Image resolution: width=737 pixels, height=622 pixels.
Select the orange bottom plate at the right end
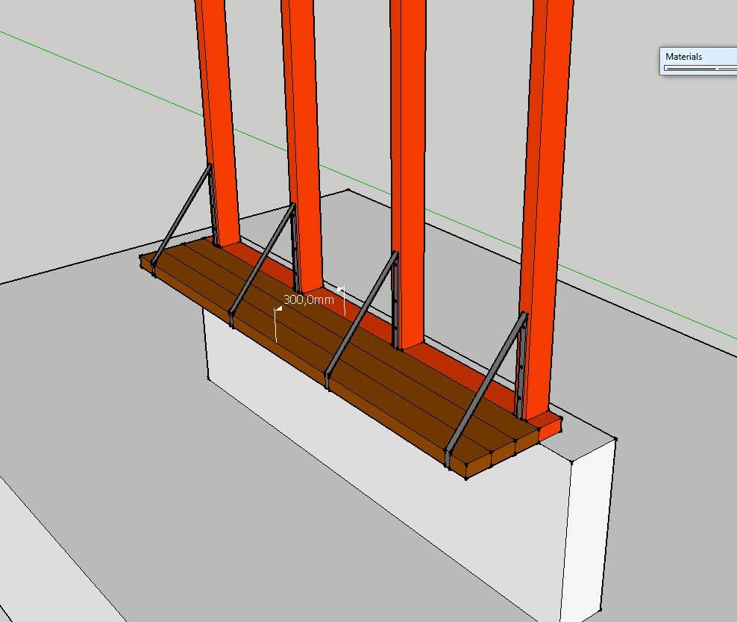tap(551, 427)
